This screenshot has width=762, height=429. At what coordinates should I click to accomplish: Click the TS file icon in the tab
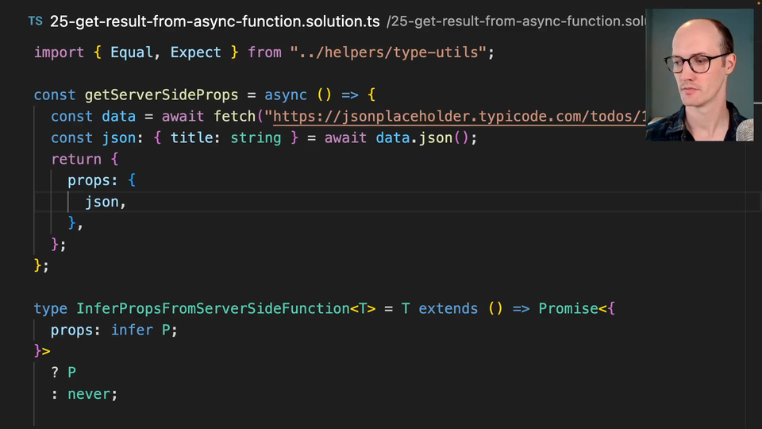coord(36,21)
